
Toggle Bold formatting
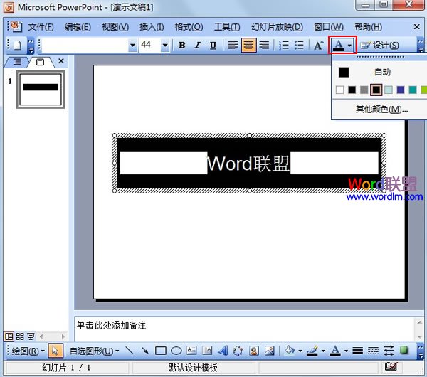(x=182, y=45)
